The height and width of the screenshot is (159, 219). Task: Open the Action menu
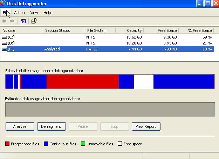[19, 13]
